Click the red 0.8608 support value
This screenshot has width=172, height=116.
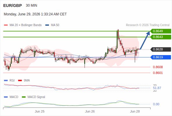[x=158, y=67]
